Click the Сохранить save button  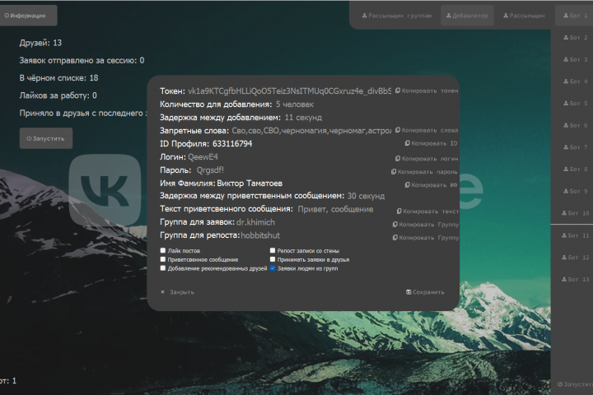pyautogui.click(x=425, y=292)
